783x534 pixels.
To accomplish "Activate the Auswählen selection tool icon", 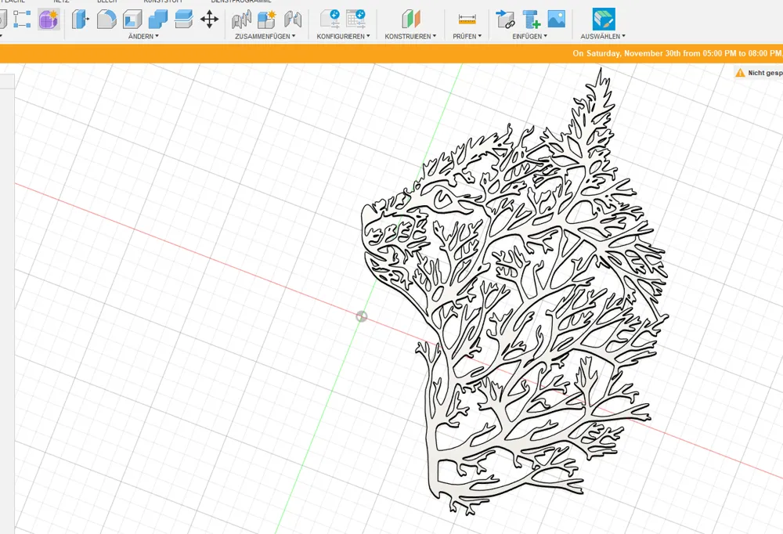I will click(603, 20).
